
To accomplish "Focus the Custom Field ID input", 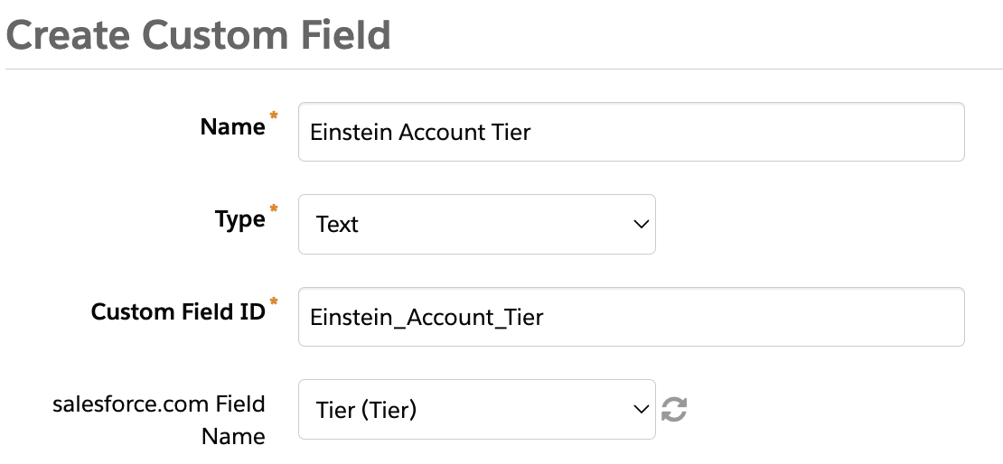I will (631, 317).
